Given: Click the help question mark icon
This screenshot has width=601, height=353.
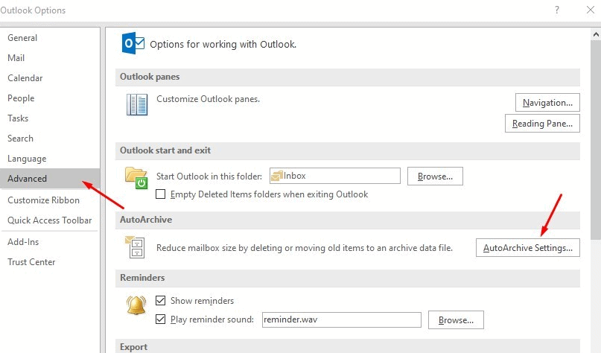Looking at the screenshot, I should click(x=557, y=10).
